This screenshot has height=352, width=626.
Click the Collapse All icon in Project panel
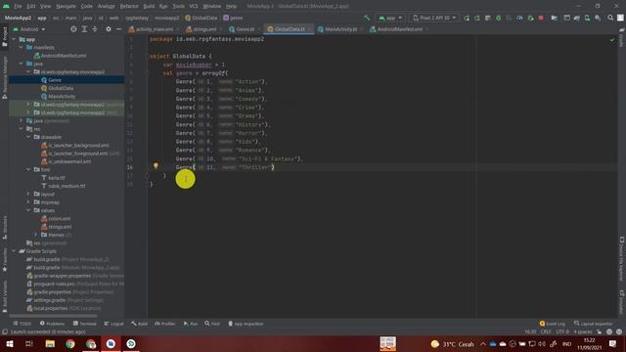95,29
